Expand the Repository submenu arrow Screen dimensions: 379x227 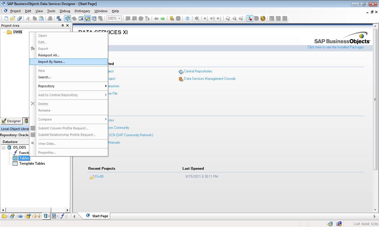(x=106, y=86)
